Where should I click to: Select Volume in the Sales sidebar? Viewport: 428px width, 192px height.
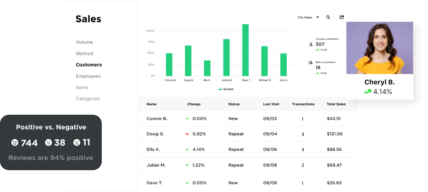(84, 42)
